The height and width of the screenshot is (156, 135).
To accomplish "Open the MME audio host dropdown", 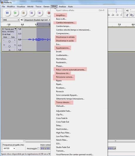I will click(x=11, y=20).
